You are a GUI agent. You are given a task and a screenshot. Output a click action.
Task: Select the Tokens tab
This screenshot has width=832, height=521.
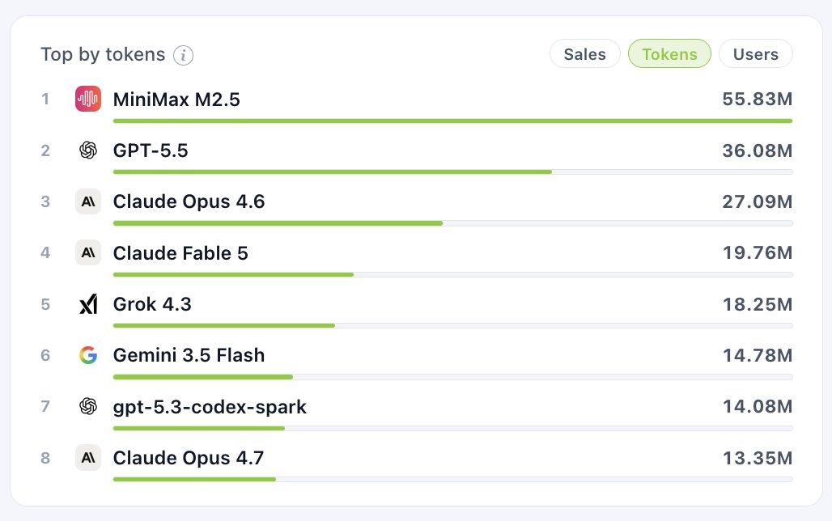(669, 54)
